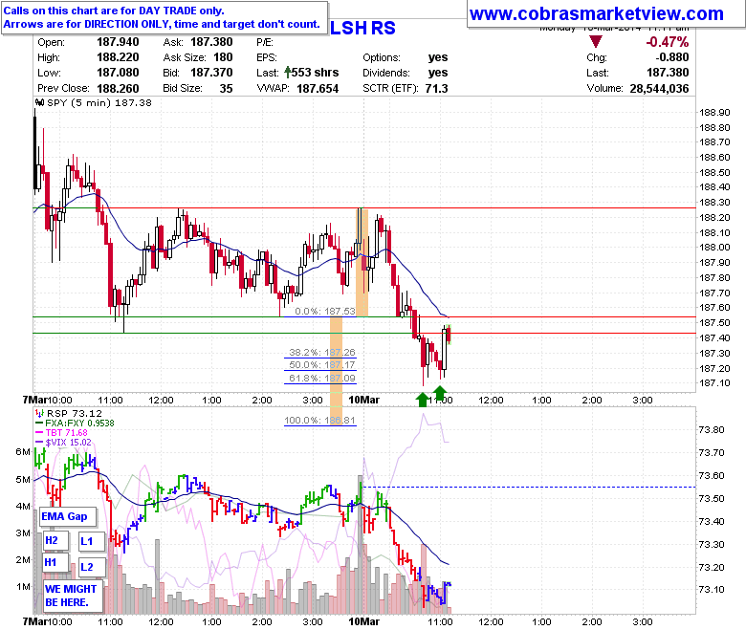This screenshot has height=630, width=746.
Task: Click the EMA Gap label box
Action: coord(67,516)
